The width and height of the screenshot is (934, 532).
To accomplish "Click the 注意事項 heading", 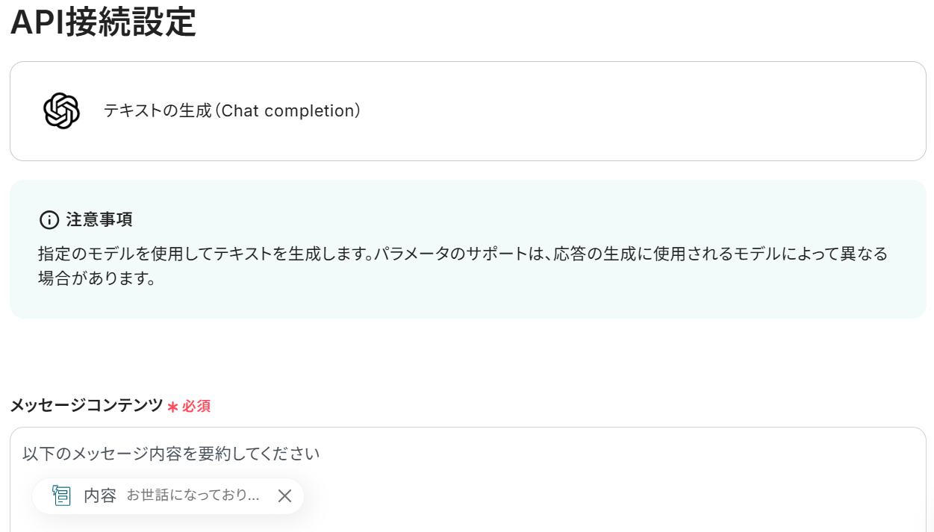I will (x=99, y=220).
